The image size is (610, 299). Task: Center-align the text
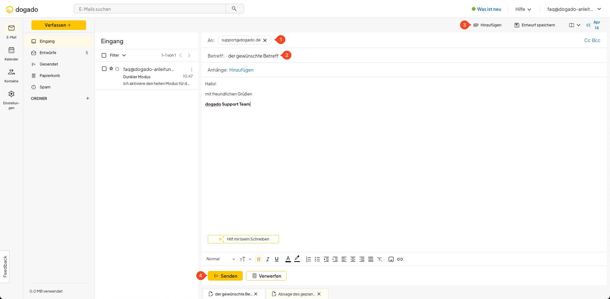point(353,259)
